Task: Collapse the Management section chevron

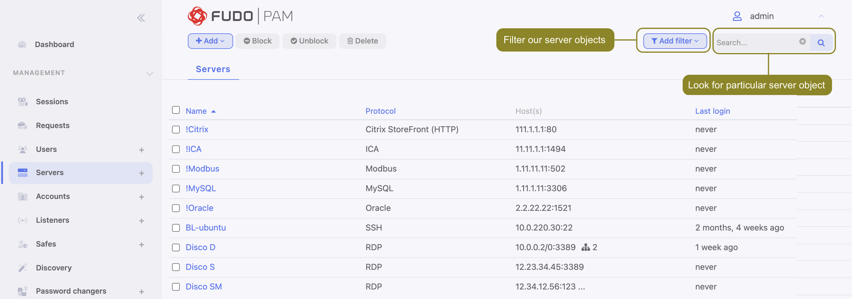Action: pyautogui.click(x=149, y=73)
